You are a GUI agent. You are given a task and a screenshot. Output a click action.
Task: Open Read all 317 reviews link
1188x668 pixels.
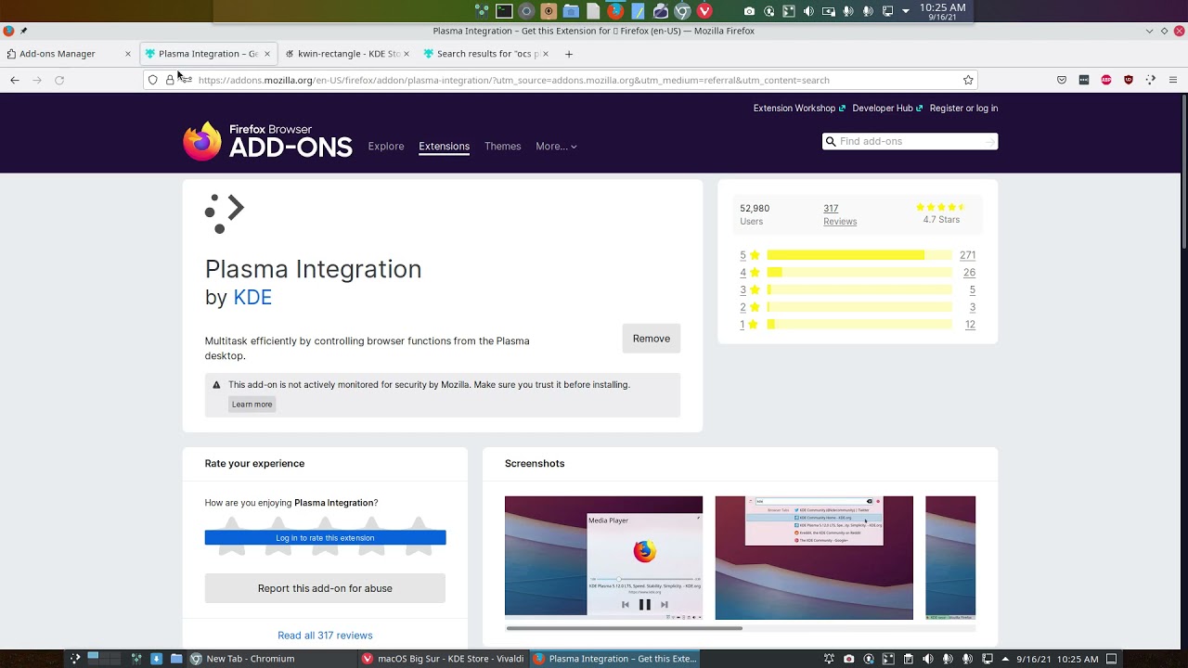point(325,636)
